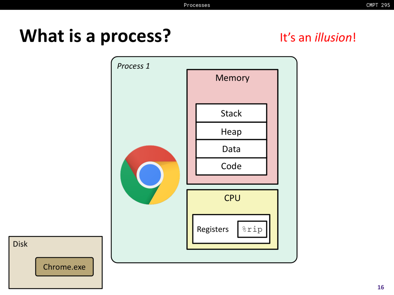Click the 'Processes' header text

(197, 5)
